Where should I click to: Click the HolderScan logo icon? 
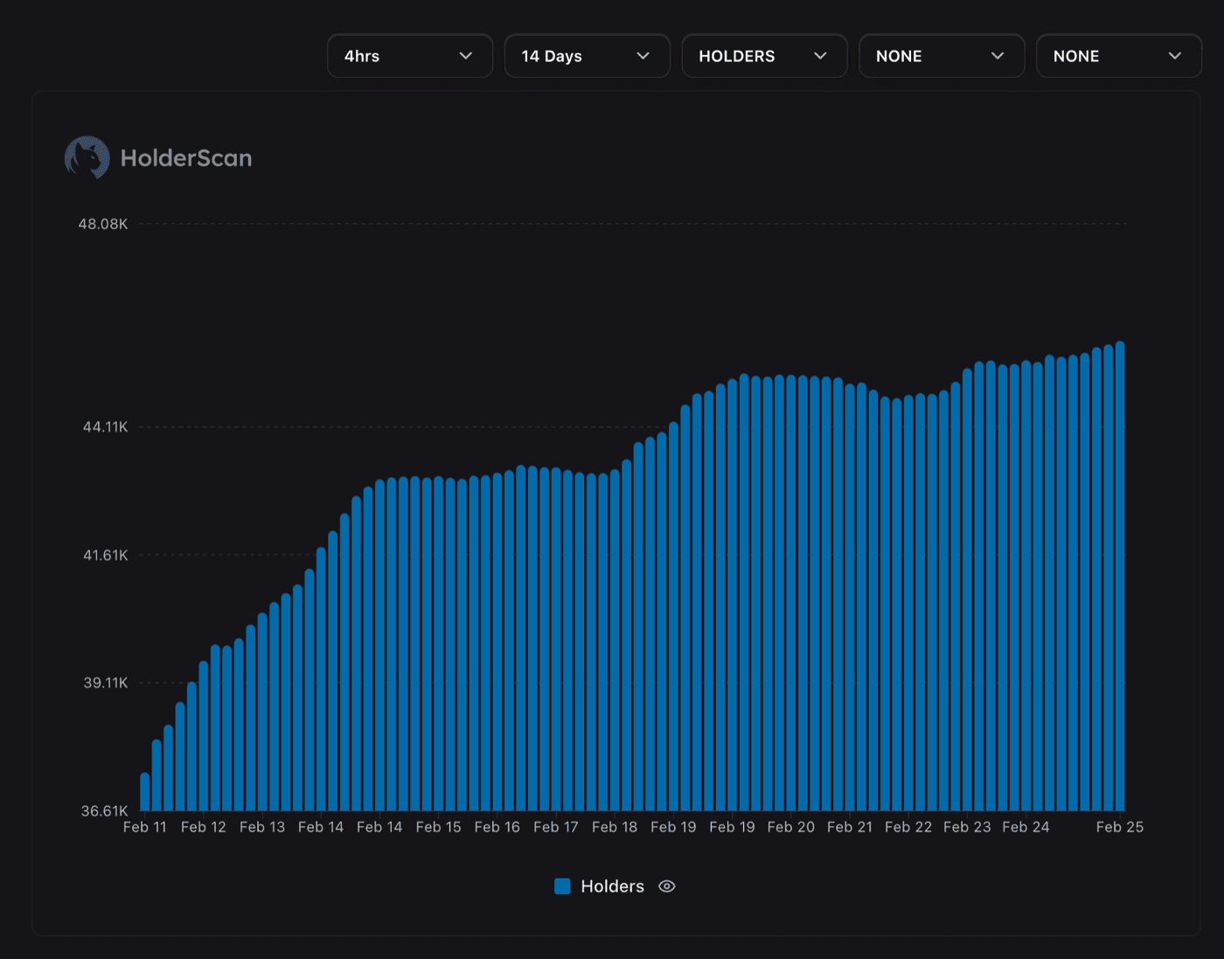pos(86,157)
